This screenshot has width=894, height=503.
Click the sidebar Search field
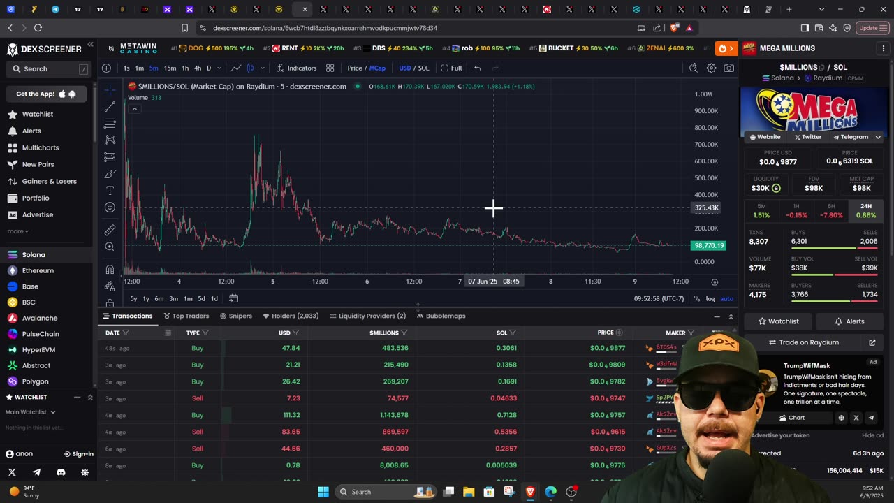coord(48,69)
